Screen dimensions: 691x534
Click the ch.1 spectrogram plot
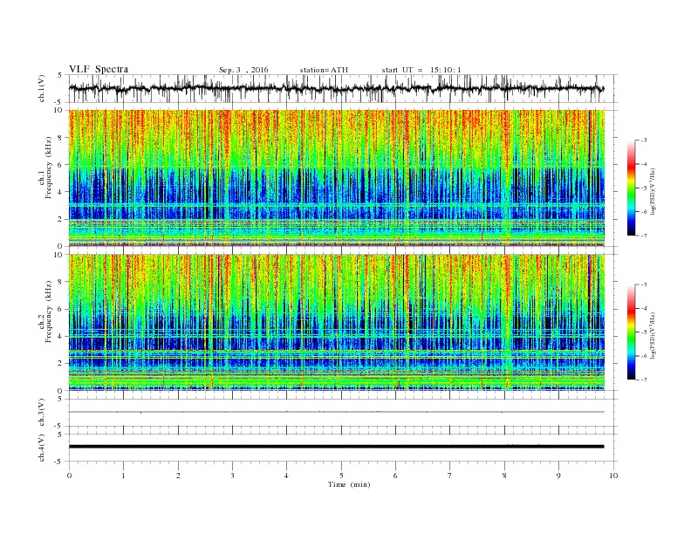(x=337, y=178)
